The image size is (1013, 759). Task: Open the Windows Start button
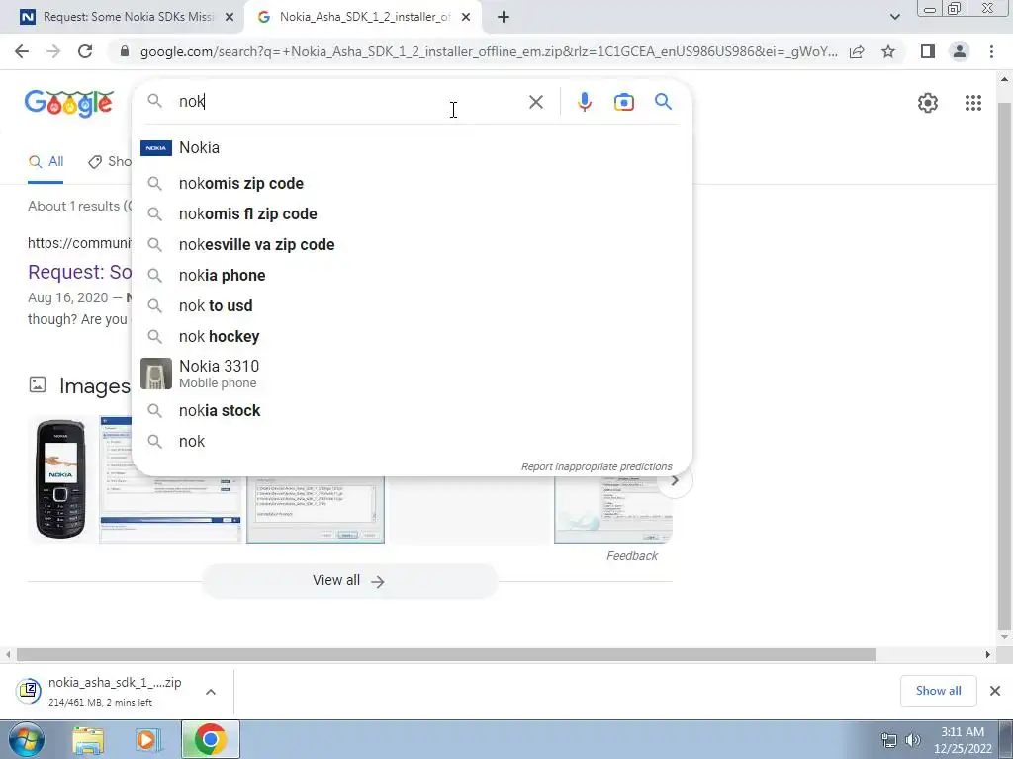click(26, 739)
